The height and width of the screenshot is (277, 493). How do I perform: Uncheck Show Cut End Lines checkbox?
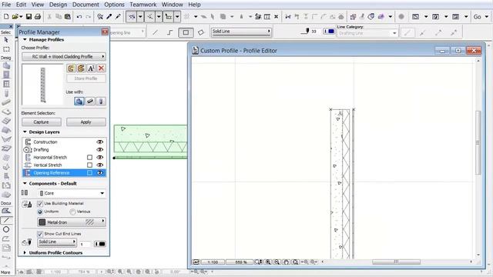(40, 234)
